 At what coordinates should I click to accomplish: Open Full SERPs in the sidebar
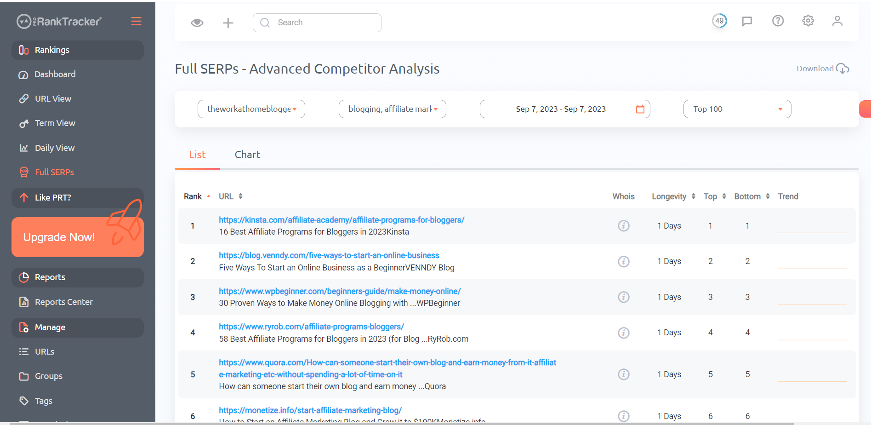point(54,172)
